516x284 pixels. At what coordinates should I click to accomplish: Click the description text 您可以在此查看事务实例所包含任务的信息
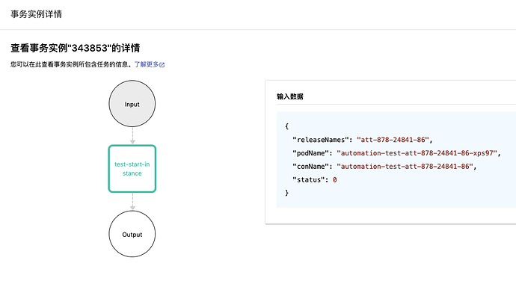tap(70, 64)
